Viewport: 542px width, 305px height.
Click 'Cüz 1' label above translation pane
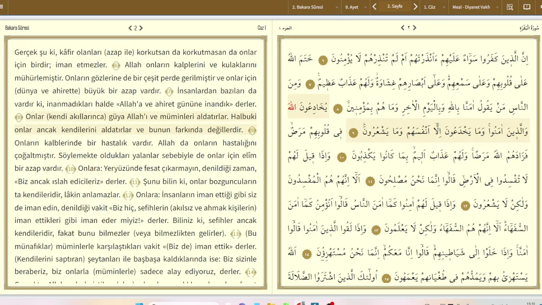pyautogui.click(x=262, y=28)
